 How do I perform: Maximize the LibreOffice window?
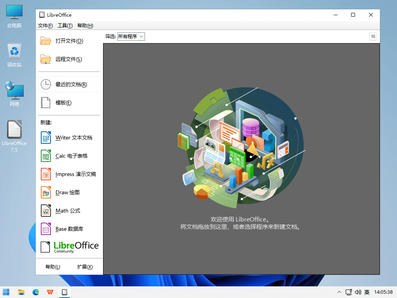(x=353, y=15)
